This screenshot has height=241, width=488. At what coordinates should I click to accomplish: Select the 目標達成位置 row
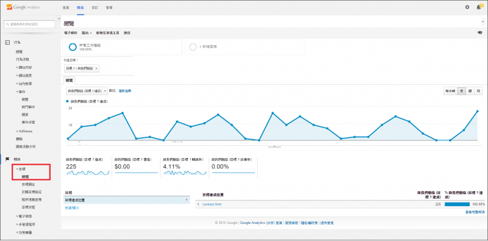pos(127,200)
